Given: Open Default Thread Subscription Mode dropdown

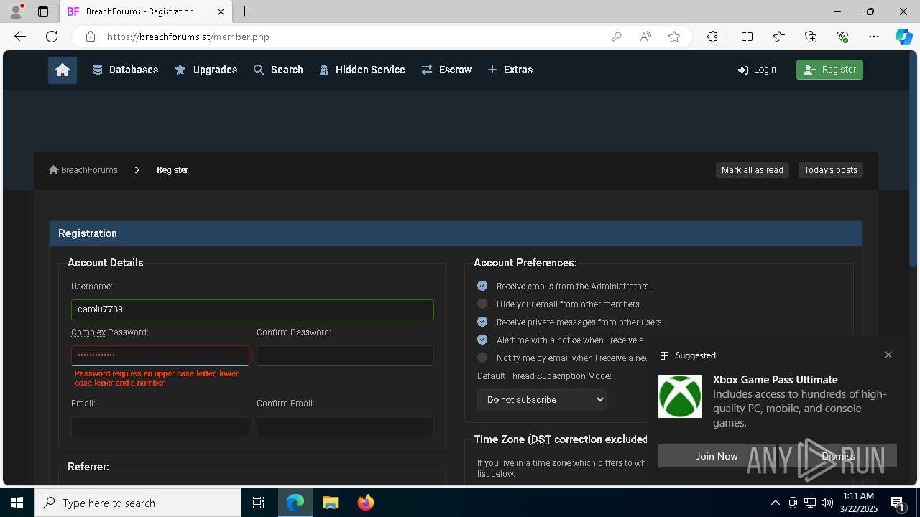Looking at the screenshot, I should 542,399.
